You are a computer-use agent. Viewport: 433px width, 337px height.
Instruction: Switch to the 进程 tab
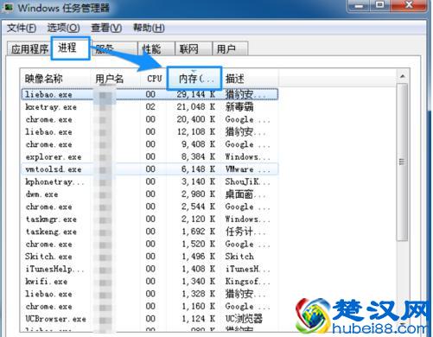pos(71,48)
